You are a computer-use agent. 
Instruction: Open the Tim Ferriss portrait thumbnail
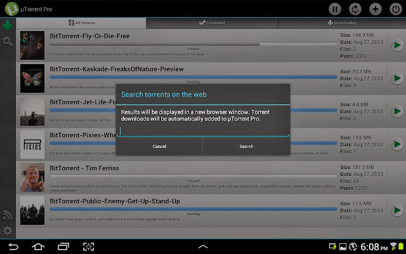coord(32,178)
